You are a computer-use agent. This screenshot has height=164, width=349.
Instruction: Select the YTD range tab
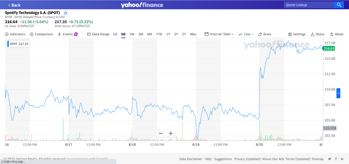(x=159, y=34)
